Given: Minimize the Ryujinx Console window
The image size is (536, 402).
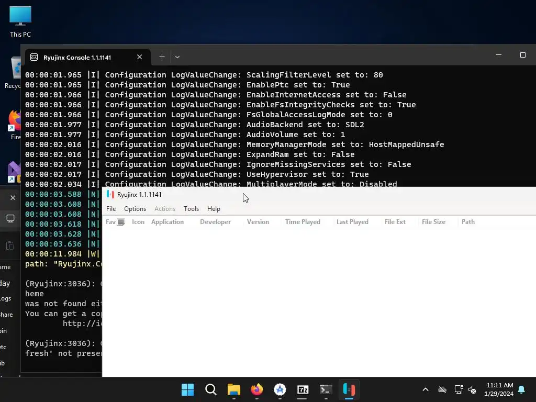Looking at the screenshot, I should 499,54.
